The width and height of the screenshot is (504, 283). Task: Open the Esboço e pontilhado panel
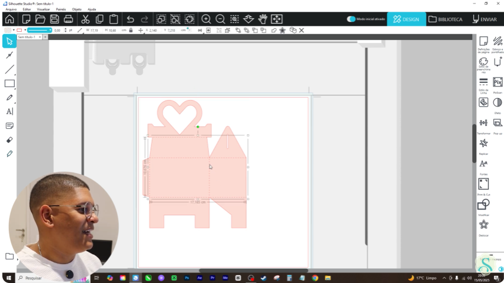point(498,45)
